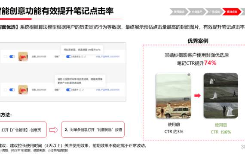Click the edit pencil icon beside 优选成功
This screenshot has height=154, width=245.
tap(85, 56)
